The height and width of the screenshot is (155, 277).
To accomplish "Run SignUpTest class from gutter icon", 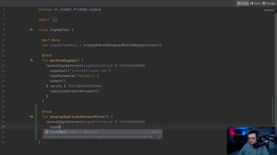I will tap(31, 30).
